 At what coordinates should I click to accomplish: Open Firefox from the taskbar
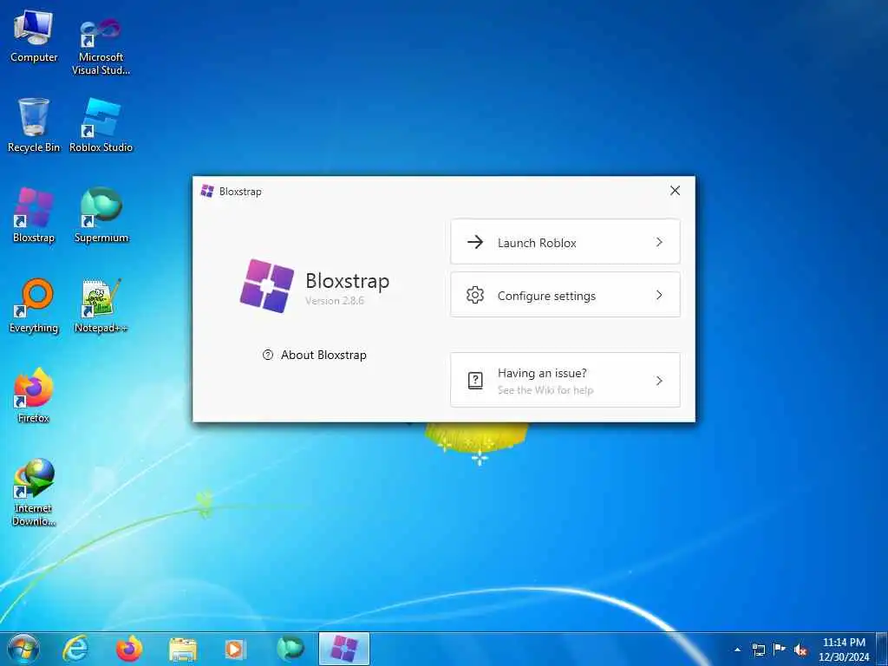pyautogui.click(x=129, y=649)
